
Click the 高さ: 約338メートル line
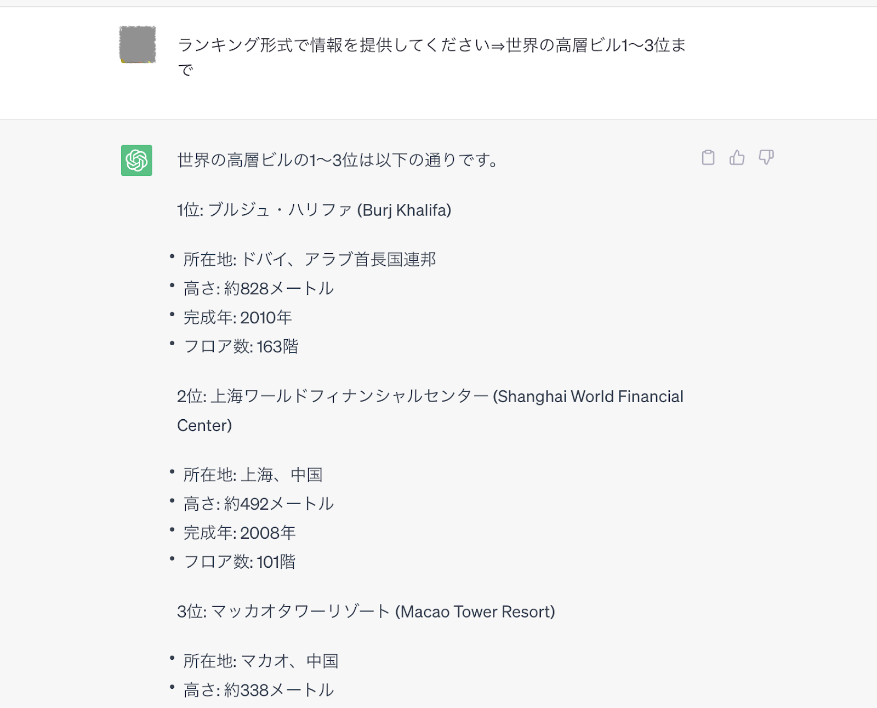(259, 690)
